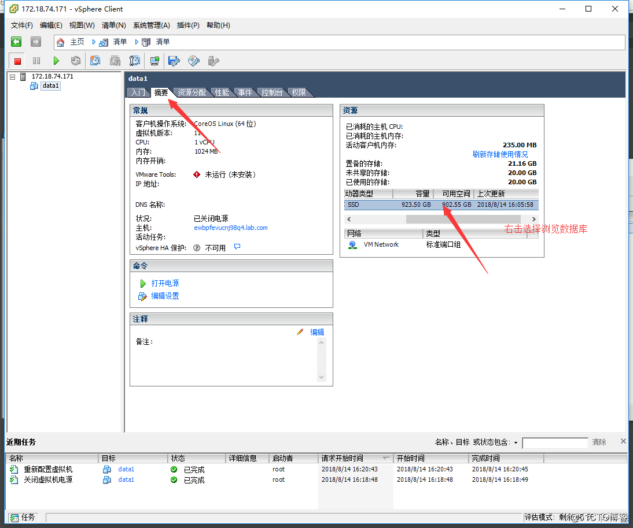
Task: Click the task icon for 关闭虚拟机电源
Action: pos(14,479)
